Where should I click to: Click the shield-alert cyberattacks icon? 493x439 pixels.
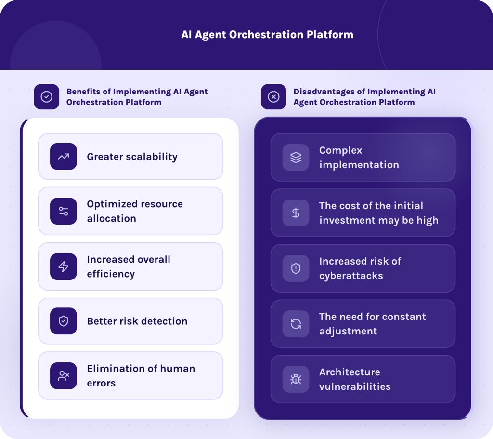[x=296, y=268]
